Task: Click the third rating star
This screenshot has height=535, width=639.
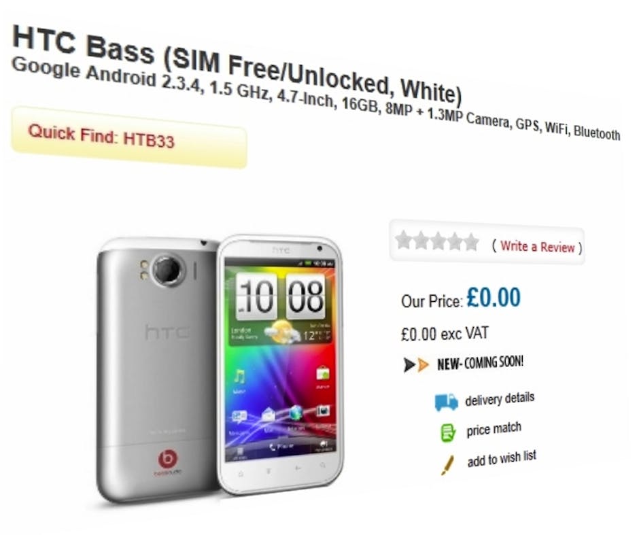Action: [438, 241]
